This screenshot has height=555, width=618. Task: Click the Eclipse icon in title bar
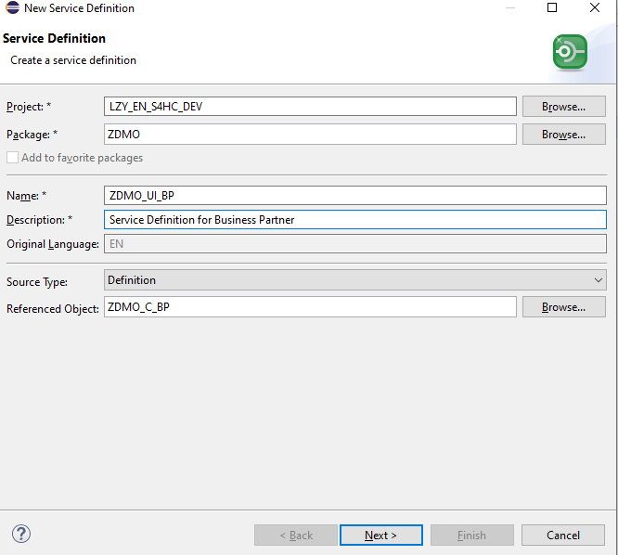[13, 8]
